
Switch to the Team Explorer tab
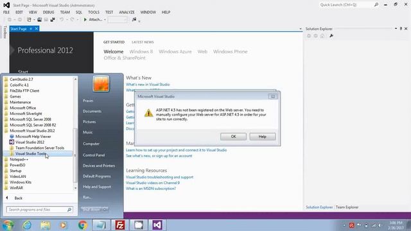[x=347, y=207]
